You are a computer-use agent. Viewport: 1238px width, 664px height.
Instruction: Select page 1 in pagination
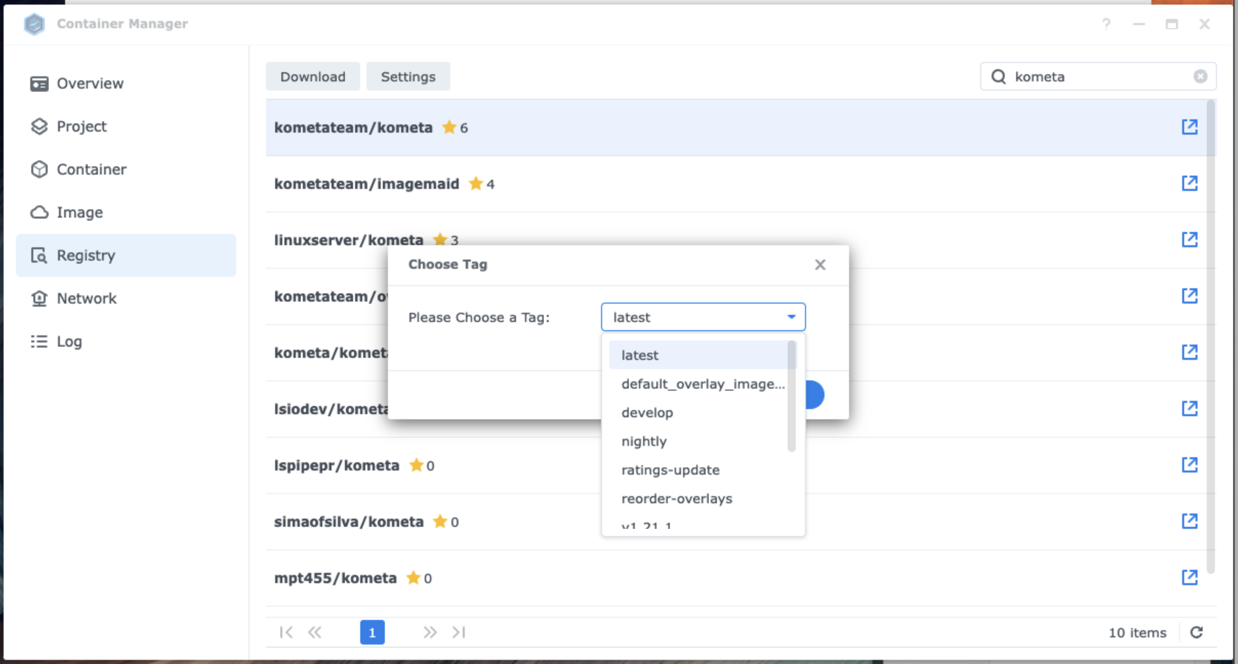[x=372, y=632]
